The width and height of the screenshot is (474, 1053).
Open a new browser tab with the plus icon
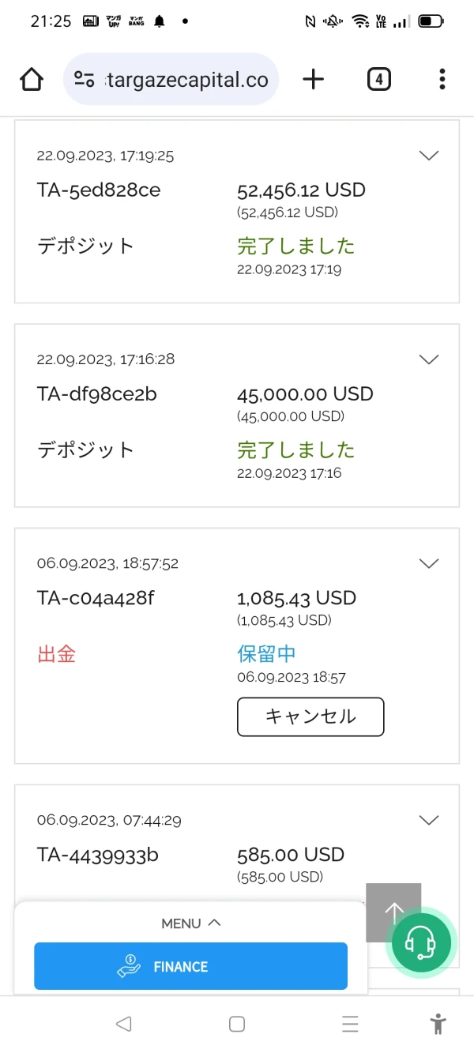(x=314, y=79)
